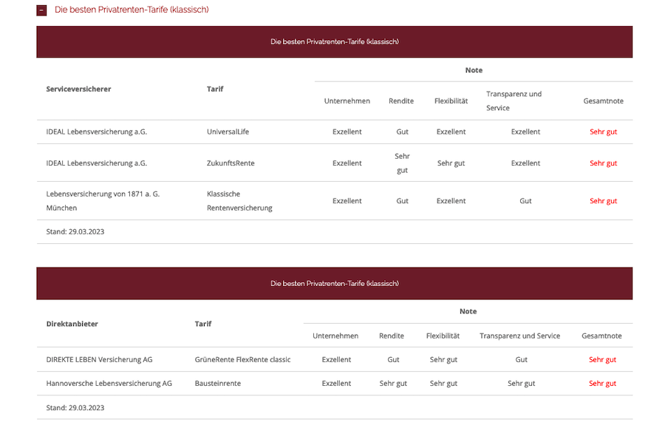Click 'Flexibilität' header in the Serviceversicherer table
Screen dimensions: 665x425
[451, 101]
